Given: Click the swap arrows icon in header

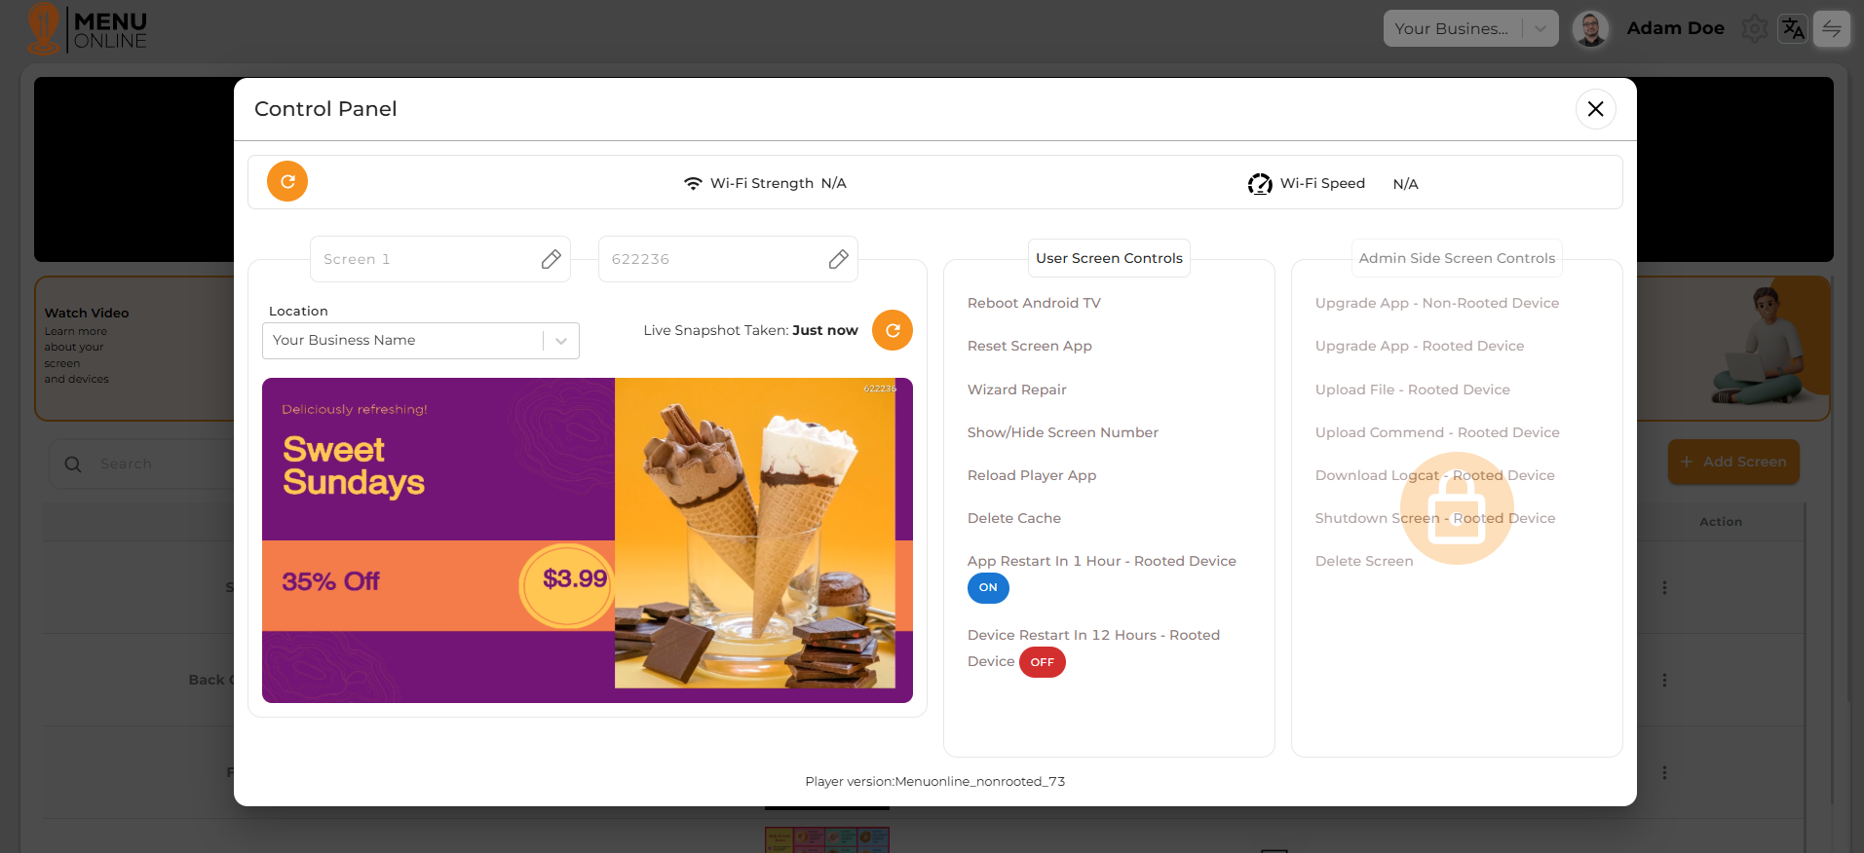Looking at the screenshot, I should tap(1832, 29).
